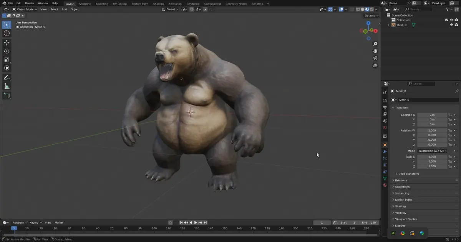
Task: Open the Object Constraints properties tab
Action: (385, 171)
